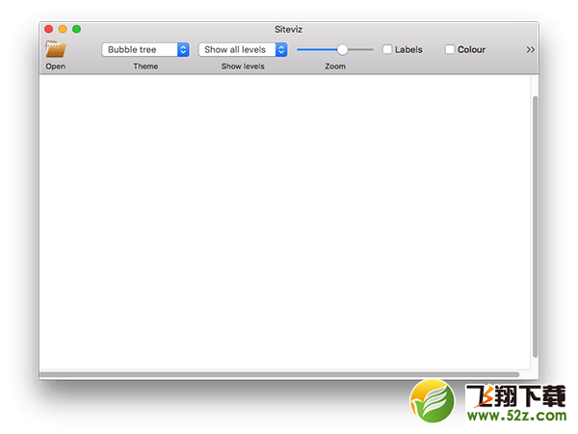Click the Zoom slider handle

(x=342, y=49)
